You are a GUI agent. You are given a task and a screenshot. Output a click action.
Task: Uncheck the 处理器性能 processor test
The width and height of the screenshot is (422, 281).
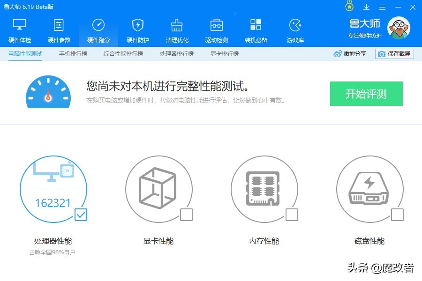coord(81,215)
